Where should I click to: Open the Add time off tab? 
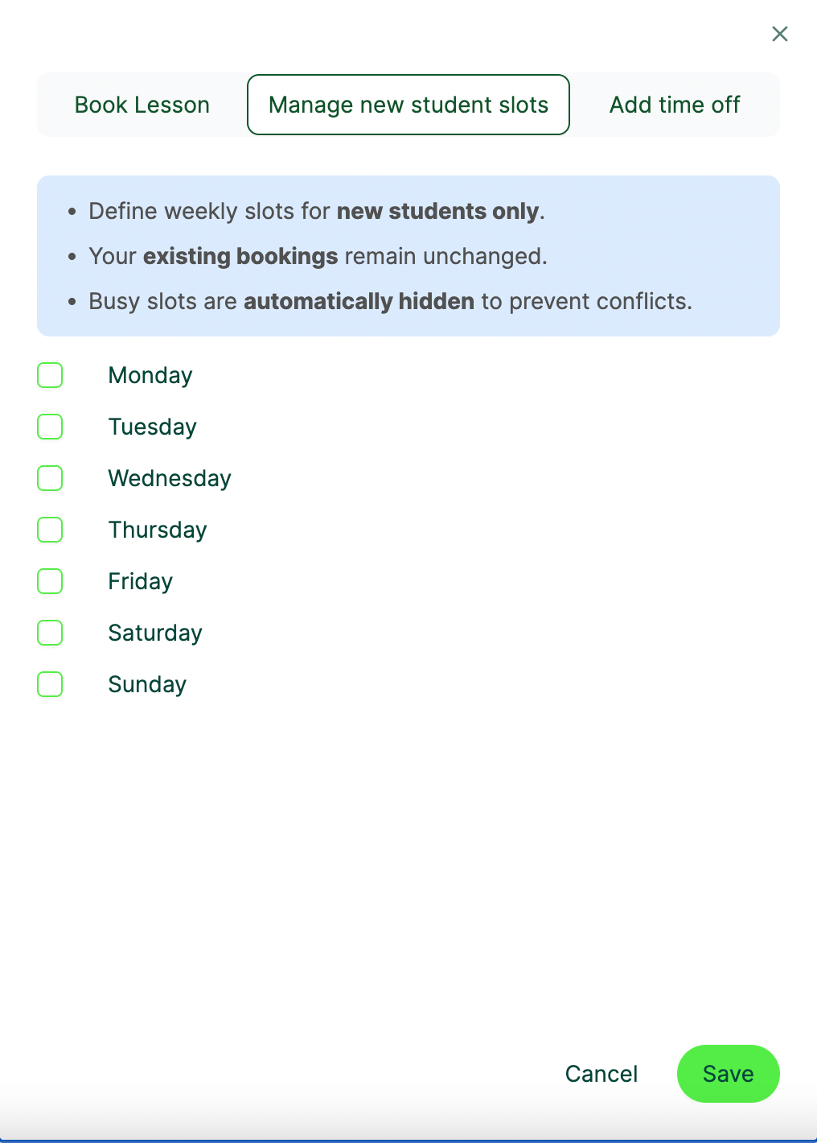675,105
